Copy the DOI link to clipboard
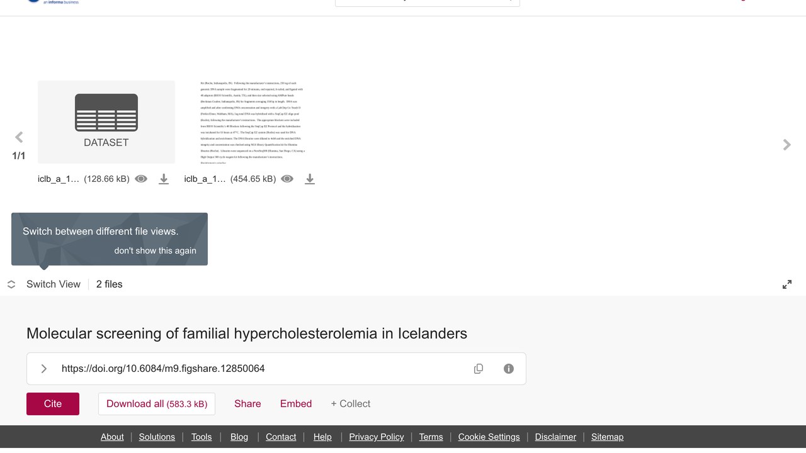This screenshot has width=806, height=453. pos(479,369)
